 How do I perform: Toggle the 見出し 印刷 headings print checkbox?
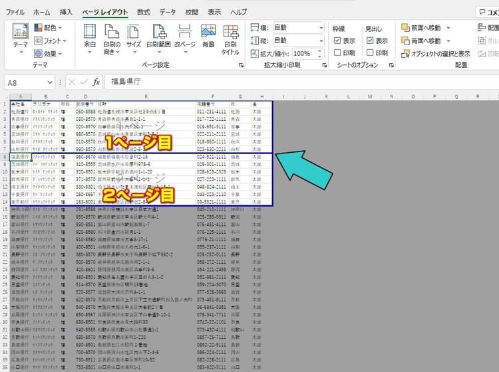pyautogui.click(x=370, y=52)
